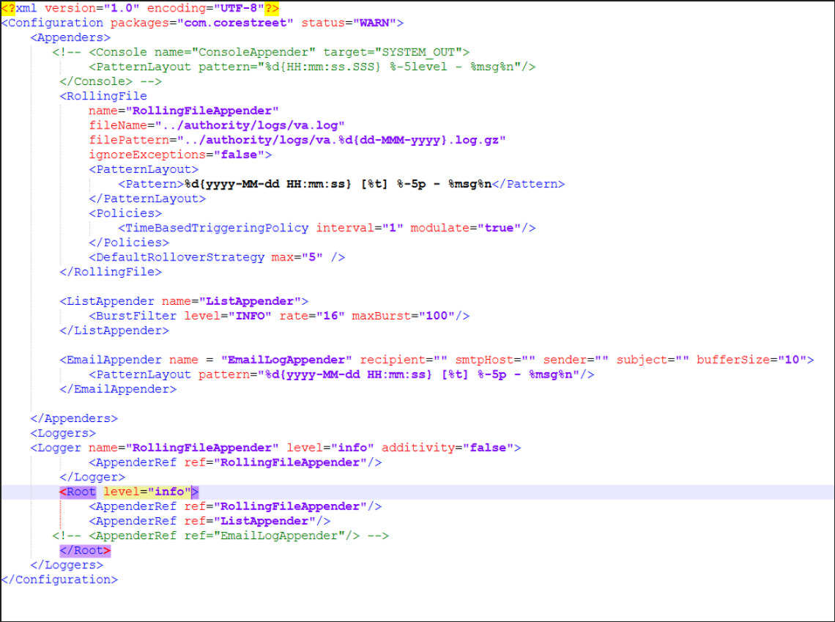
Task: Click the BurstFilter element name
Action: [x=136, y=316]
